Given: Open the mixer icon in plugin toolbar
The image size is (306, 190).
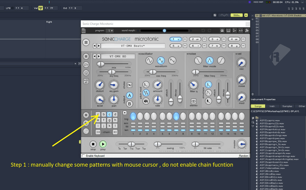Looking at the screenshot, I should 228,30.
